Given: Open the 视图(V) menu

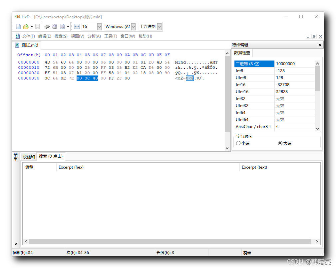Looking at the screenshot, I should [x=77, y=36].
